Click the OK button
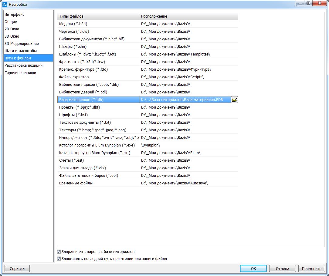329x276 pixels. [x=253, y=268]
